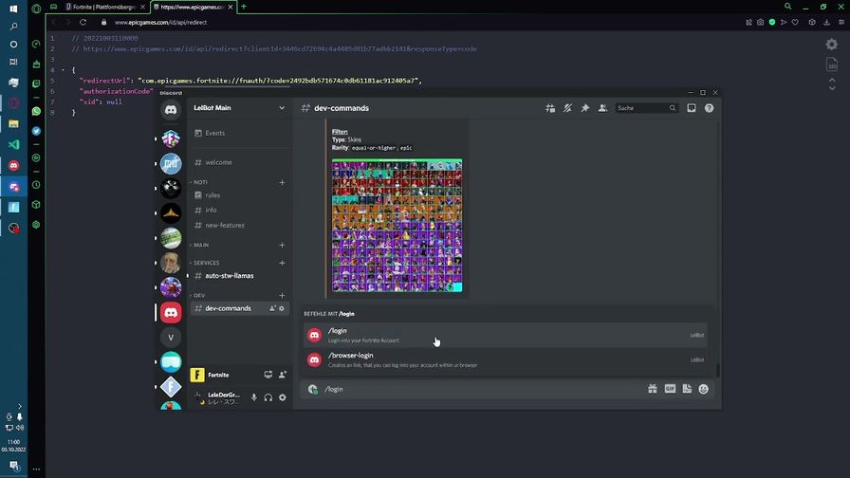Switch to the Fortnite browser tab
Image resolution: width=850 pixels, height=478 pixels.
point(103,7)
